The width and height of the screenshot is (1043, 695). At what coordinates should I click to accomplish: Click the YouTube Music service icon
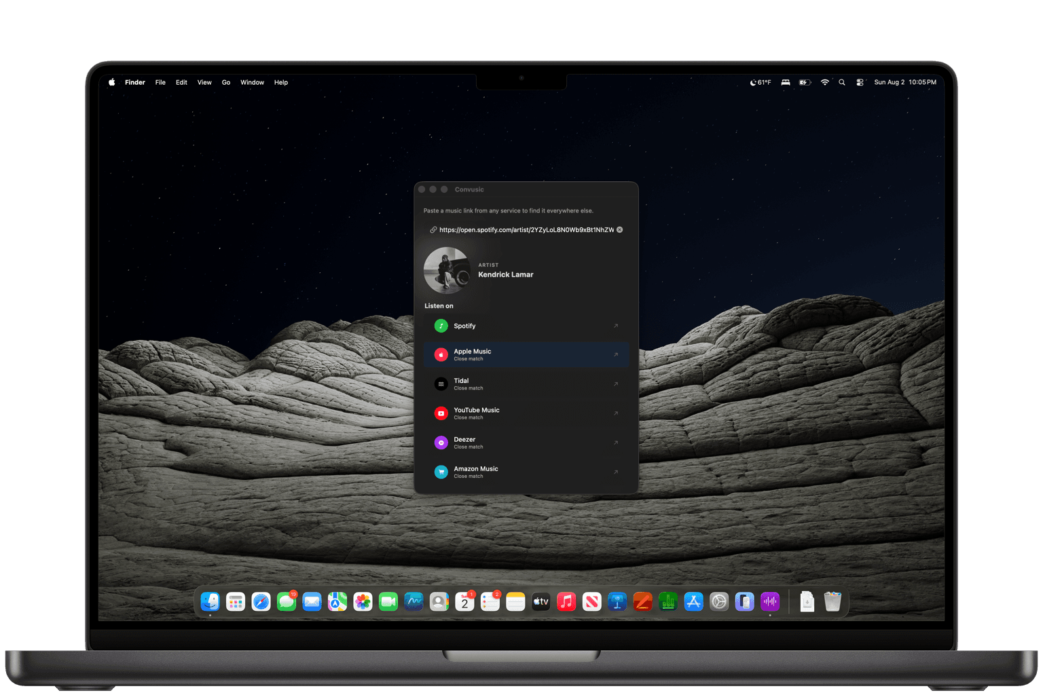[441, 413]
